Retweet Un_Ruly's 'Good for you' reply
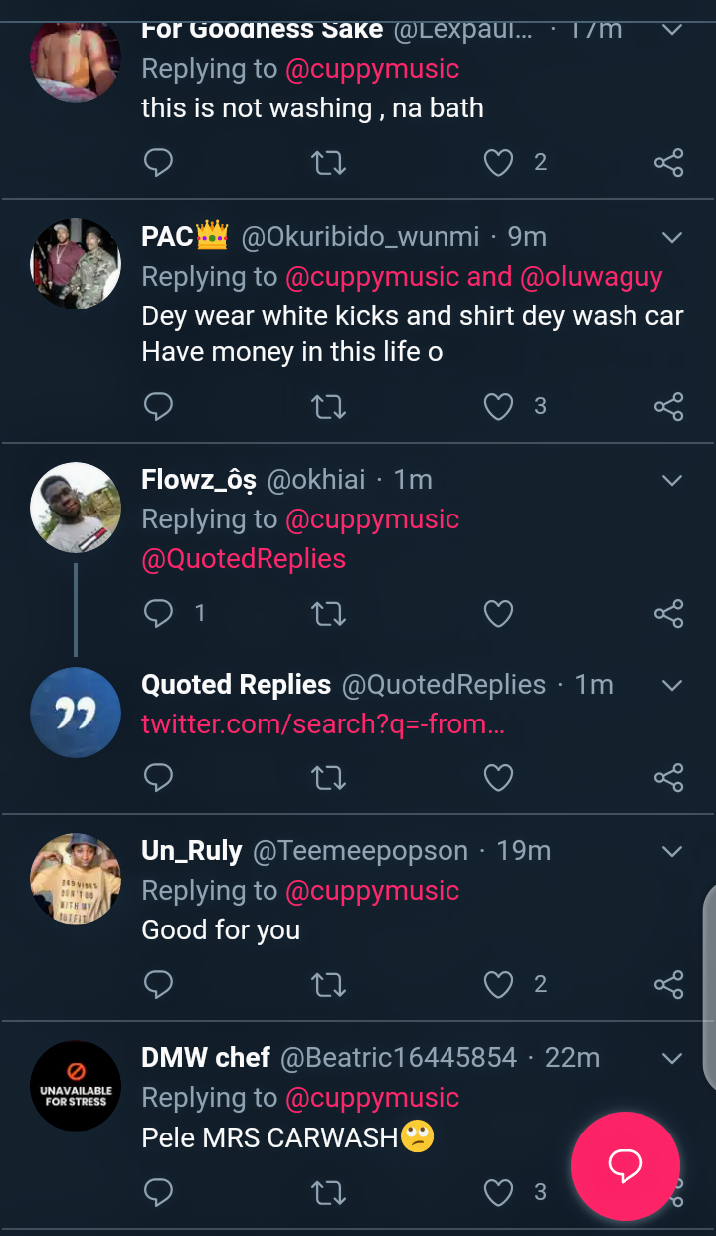Image resolution: width=716 pixels, height=1236 pixels. pyautogui.click(x=328, y=985)
